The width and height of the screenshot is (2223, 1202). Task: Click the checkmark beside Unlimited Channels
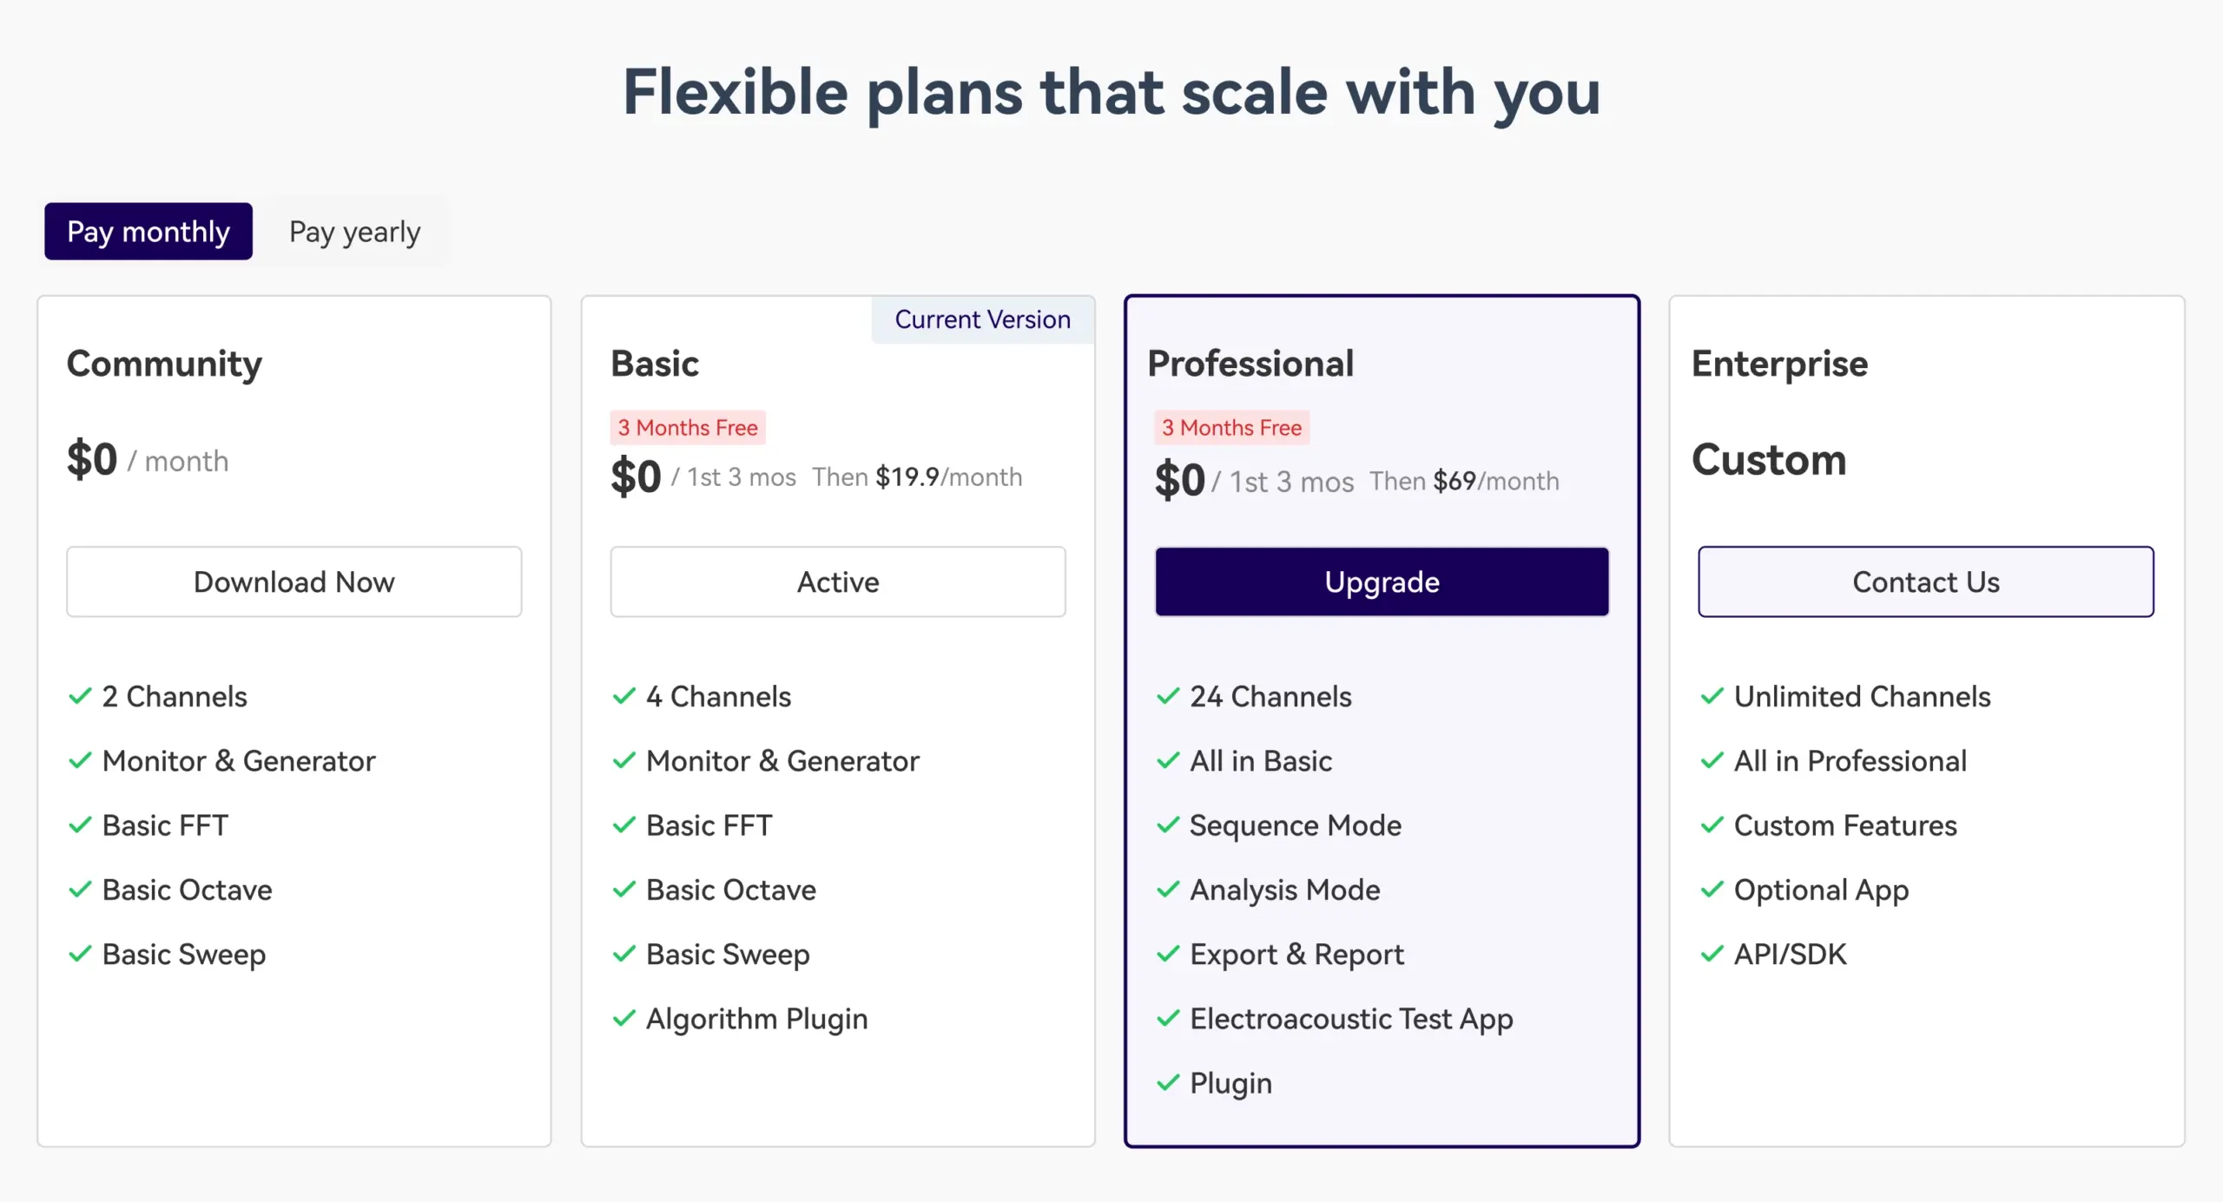pyautogui.click(x=1712, y=696)
